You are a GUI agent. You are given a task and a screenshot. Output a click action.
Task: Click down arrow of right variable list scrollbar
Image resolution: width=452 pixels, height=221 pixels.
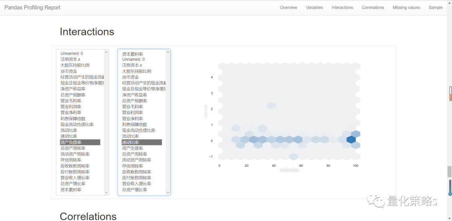168,193
